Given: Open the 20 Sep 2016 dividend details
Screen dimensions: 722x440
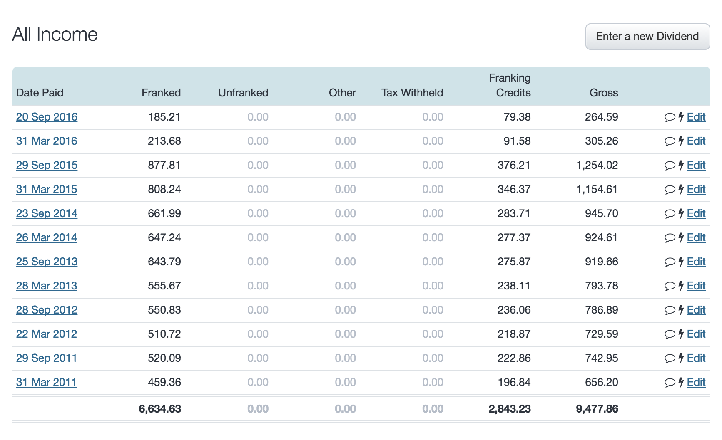Looking at the screenshot, I should pyautogui.click(x=47, y=117).
